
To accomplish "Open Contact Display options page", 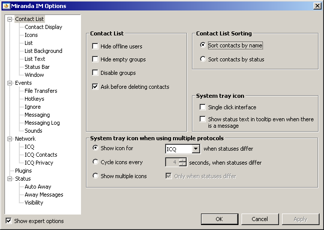I will tap(43, 27).
